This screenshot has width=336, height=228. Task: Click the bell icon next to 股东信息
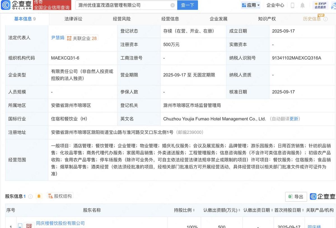[x=39, y=196]
